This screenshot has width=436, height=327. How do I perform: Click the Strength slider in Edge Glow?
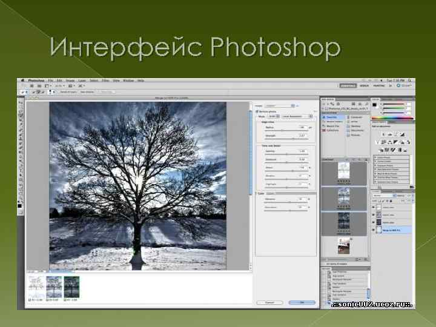(286, 139)
